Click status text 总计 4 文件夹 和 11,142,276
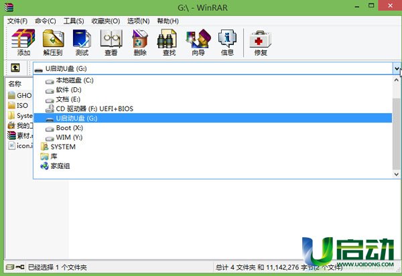This screenshot has height=276, width=402. pos(257,267)
